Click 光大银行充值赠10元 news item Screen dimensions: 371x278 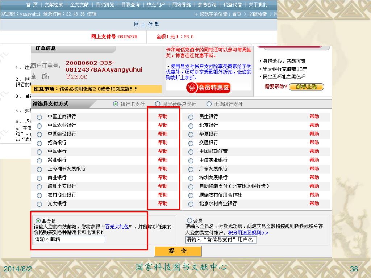point(285,69)
